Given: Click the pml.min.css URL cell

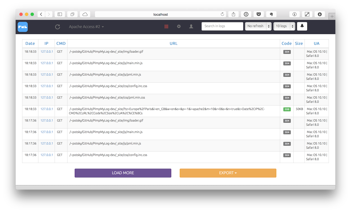Looking at the screenshot, I should click(x=173, y=100).
